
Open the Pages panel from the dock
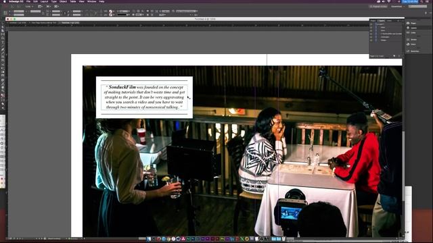point(413,23)
